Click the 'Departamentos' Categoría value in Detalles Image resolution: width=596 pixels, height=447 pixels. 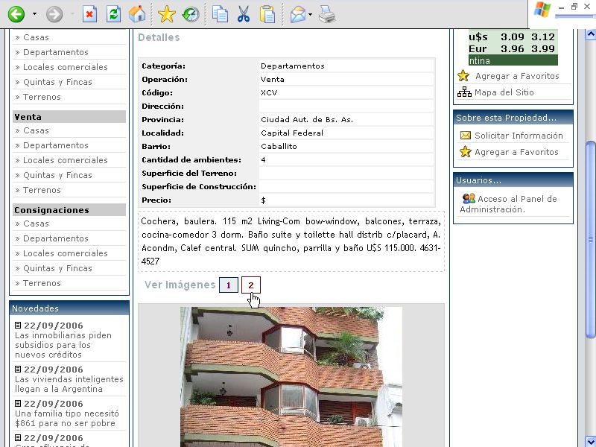[292, 66]
